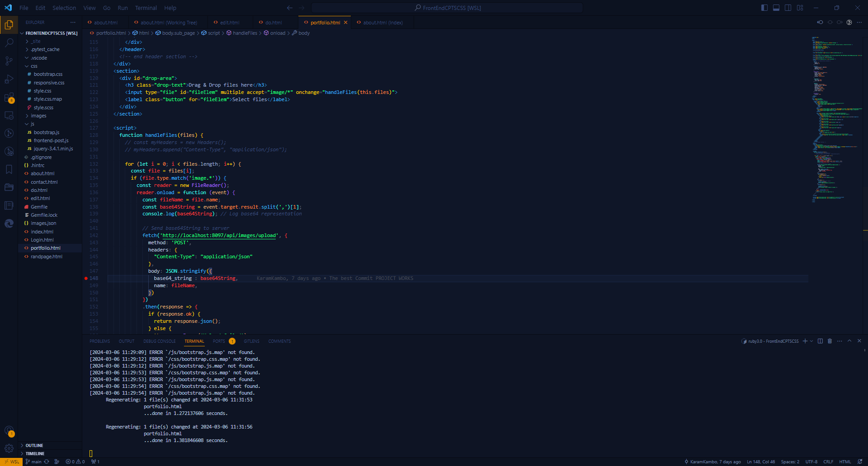Kill terminal trash icon

pyautogui.click(x=830, y=341)
